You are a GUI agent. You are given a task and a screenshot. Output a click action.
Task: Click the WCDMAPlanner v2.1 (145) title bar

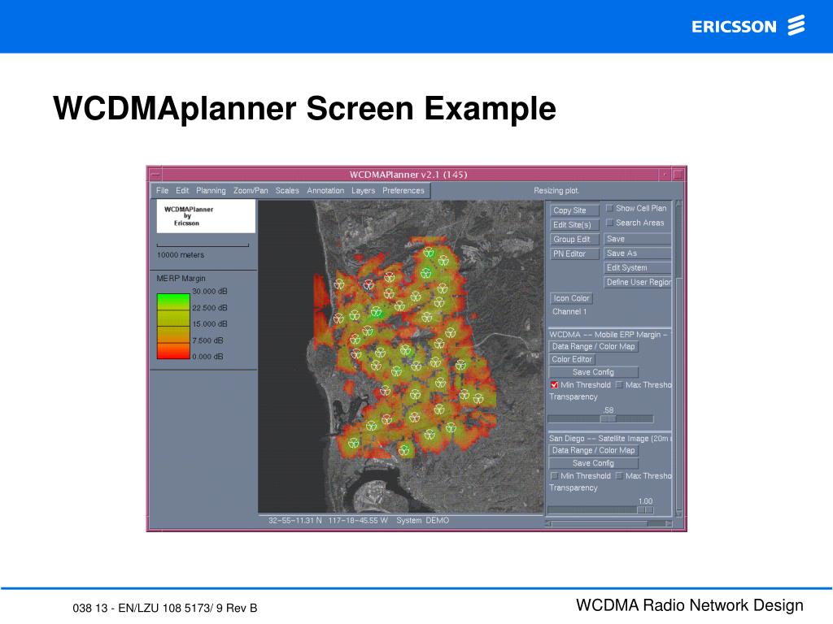click(408, 175)
